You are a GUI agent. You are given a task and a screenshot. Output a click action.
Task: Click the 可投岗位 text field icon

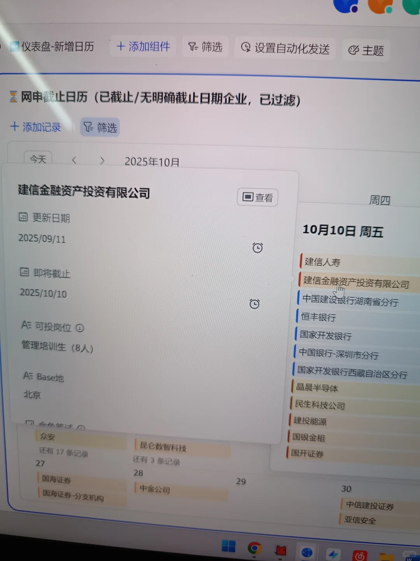[x=26, y=325]
